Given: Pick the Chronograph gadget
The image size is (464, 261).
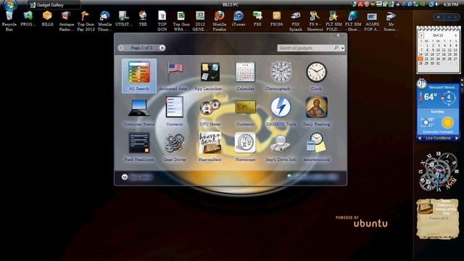Looking at the screenshot, I should pos(281,75).
